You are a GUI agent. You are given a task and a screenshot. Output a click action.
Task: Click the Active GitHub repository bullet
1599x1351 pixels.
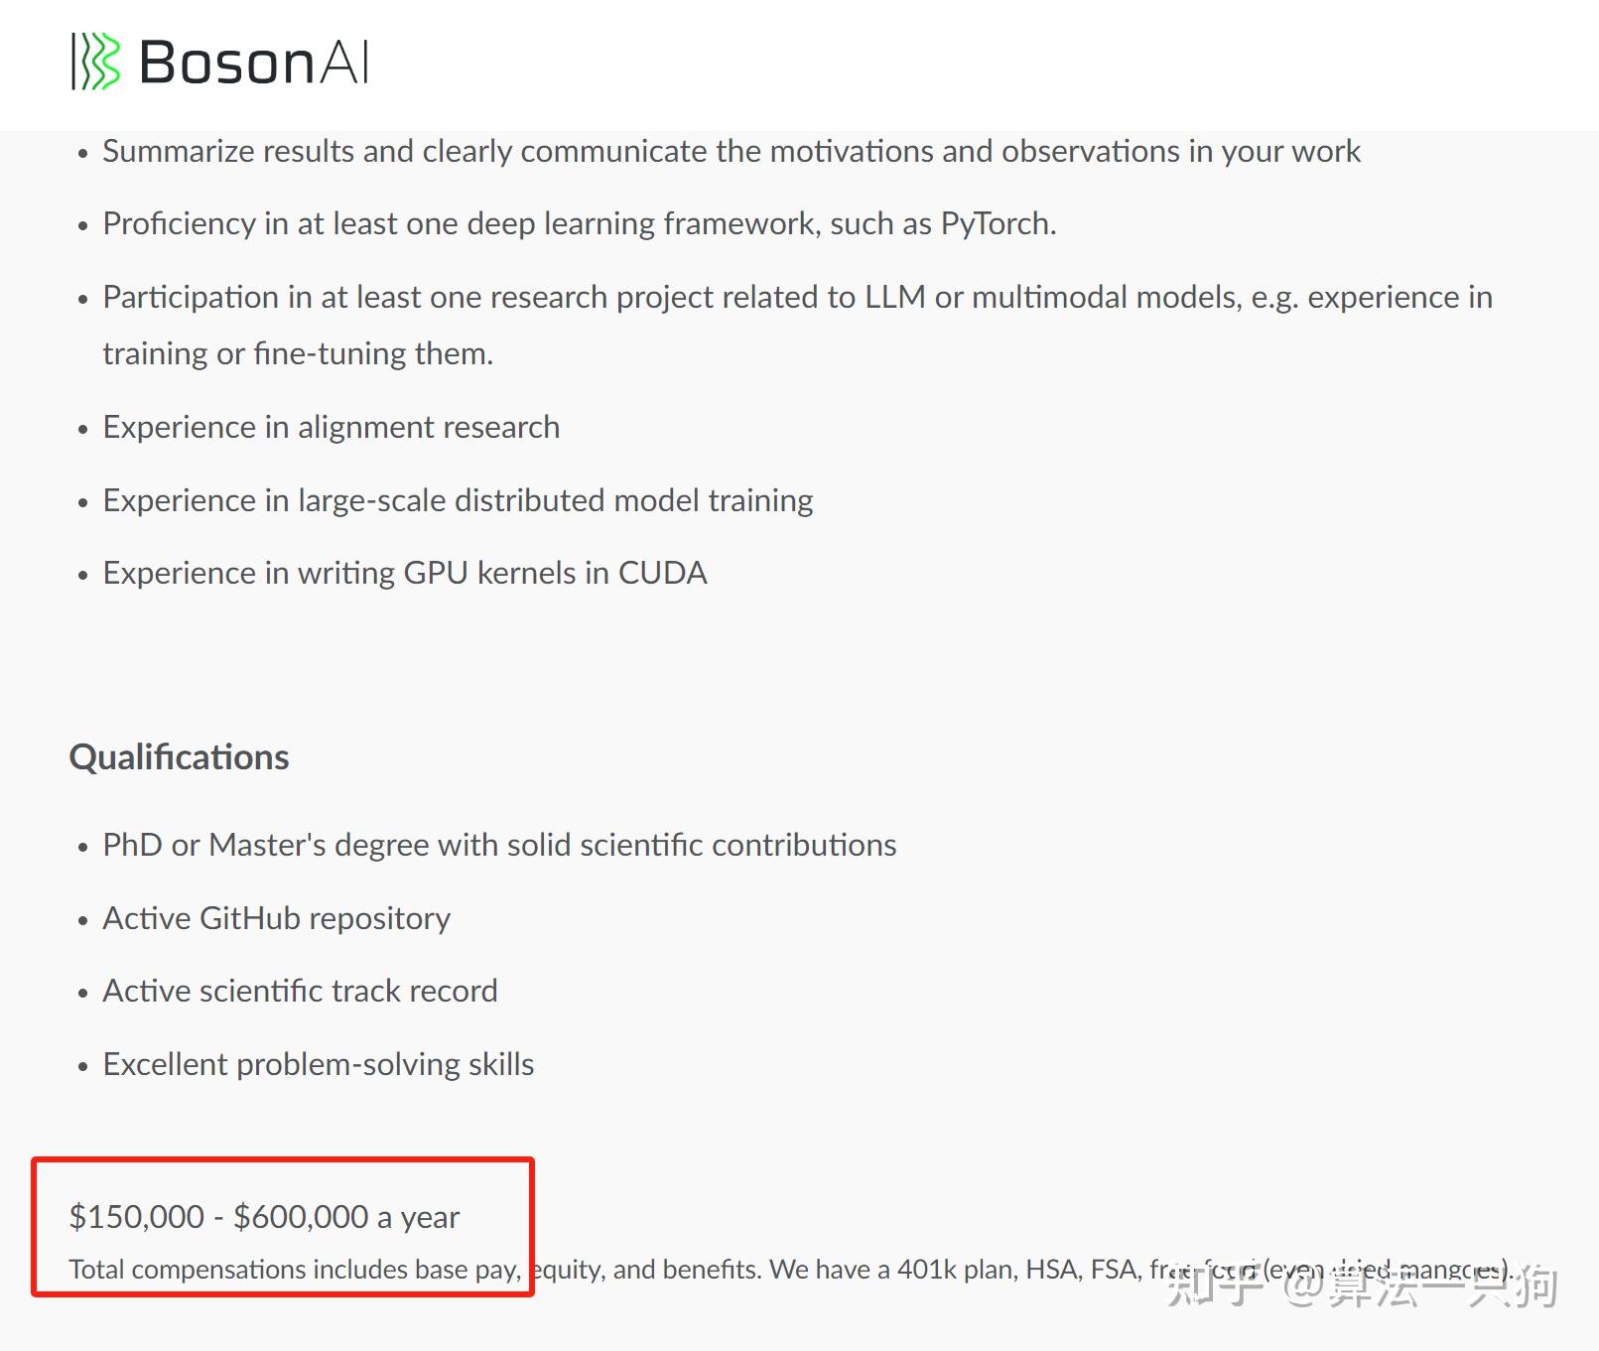[277, 919]
